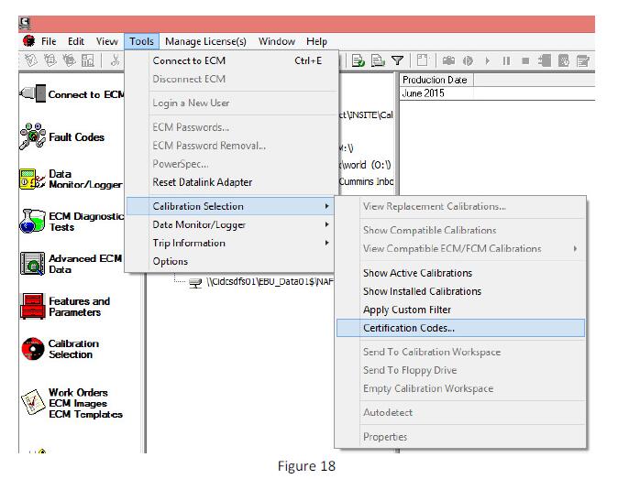Open the Work Orders checklist icon
The image size is (618, 479).
33,402
